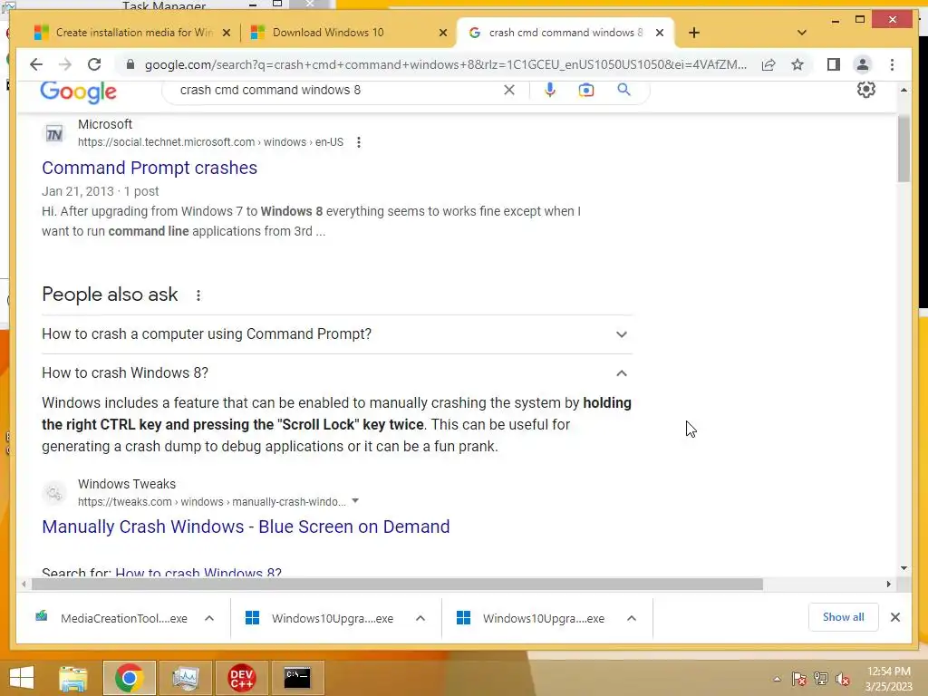Open the network status tray icon

click(x=821, y=679)
